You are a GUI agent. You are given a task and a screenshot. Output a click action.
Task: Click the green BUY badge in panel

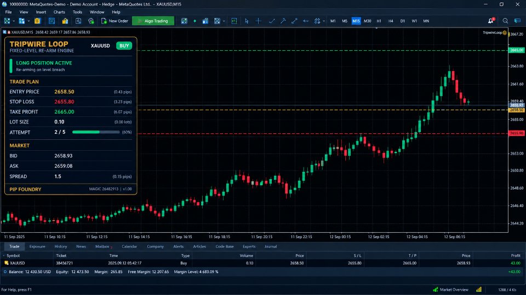tap(124, 46)
